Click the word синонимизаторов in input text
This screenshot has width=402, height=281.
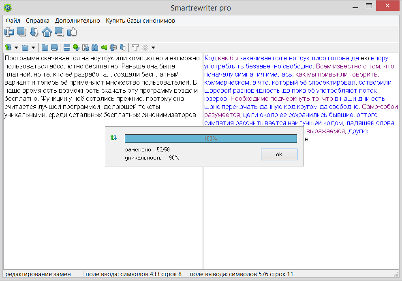tap(169, 115)
